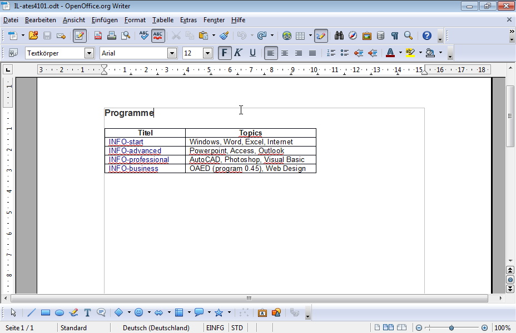516x333 pixels.
Task: Decrease indent of the paragraph
Action: pyautogui.click(x=359, y=53)
